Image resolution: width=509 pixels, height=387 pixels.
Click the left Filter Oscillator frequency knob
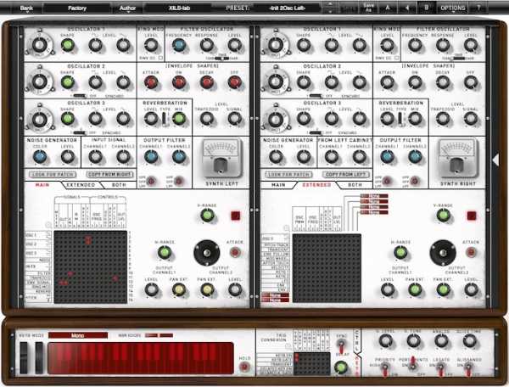[178, 45]
